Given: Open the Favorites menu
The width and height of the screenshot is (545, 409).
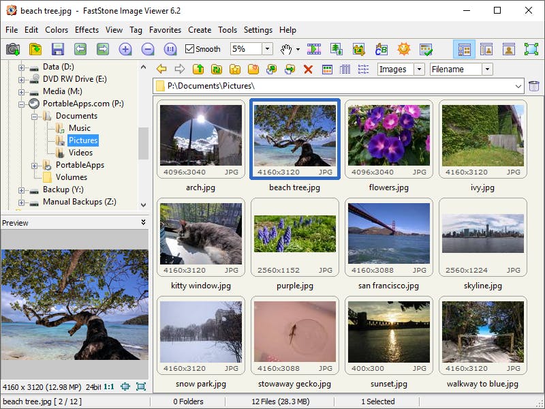Looking at the screenshot, I should 165,30.
